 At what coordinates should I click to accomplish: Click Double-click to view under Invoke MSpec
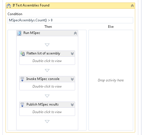pyautogui.click(x=47, y=86)
